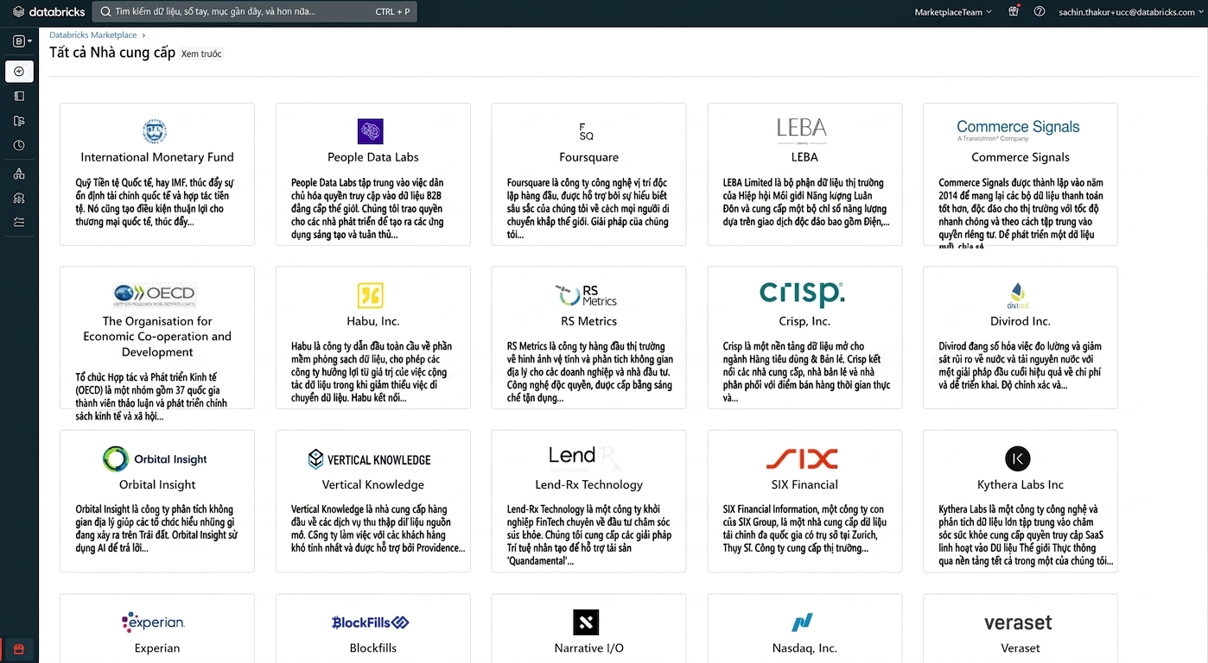Select the "Kythera Labs Inc" title
Viewport: 1208px width, 663px height.
coord(1020,484)
